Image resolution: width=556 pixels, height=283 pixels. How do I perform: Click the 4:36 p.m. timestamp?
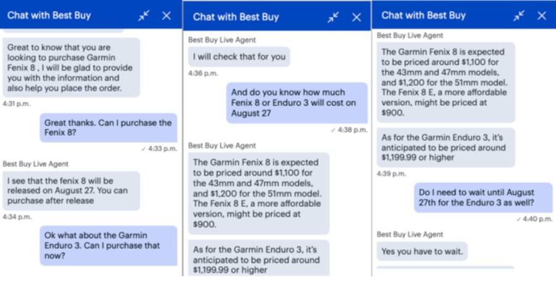[203, 74]
